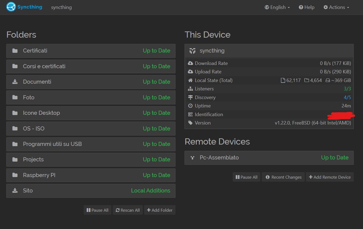Click the identicon next to Pc-Assemblato
The height and width of the screenshot is (229, 363).
(x=193, y=158)
